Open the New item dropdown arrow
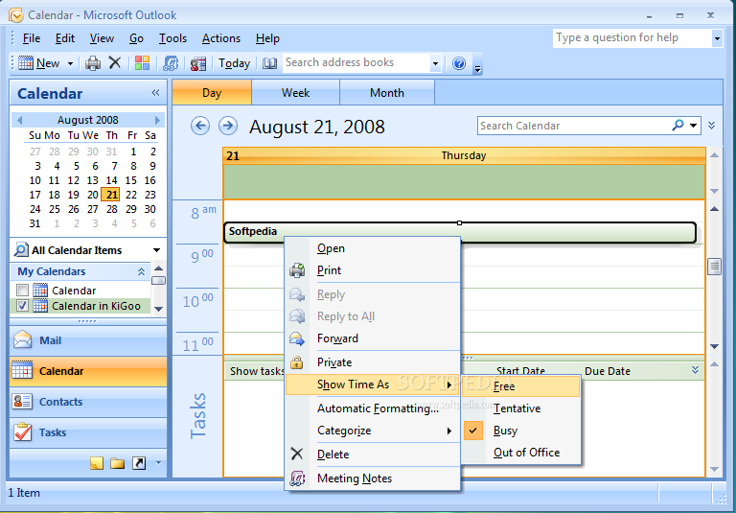 click(70, 63)
